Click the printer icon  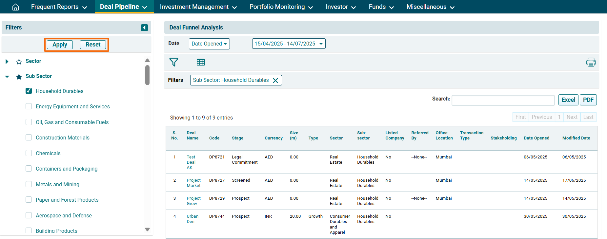(591, 62)
